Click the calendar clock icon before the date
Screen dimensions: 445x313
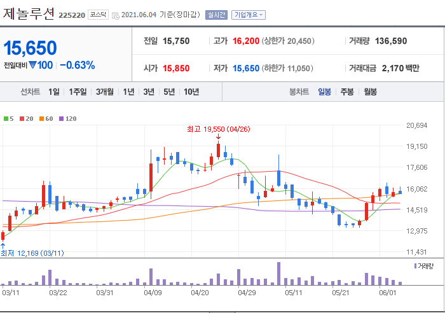(x=116, y=16)
